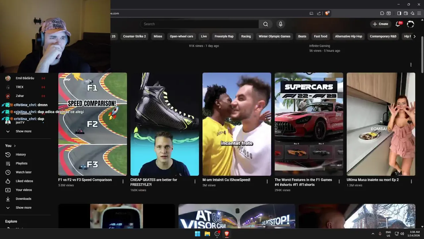Select the Alternative Hip Hop chip
Screen dimensions: 424x239
point(348,37)
